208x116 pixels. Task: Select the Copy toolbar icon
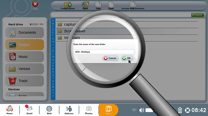click(x=98, y=6)
